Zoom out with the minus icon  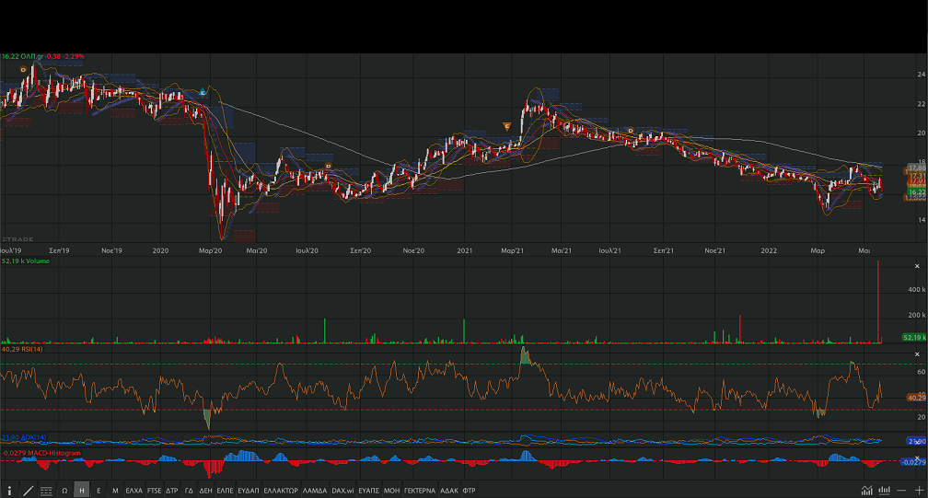pyautogui.click(x=902, y=491)
